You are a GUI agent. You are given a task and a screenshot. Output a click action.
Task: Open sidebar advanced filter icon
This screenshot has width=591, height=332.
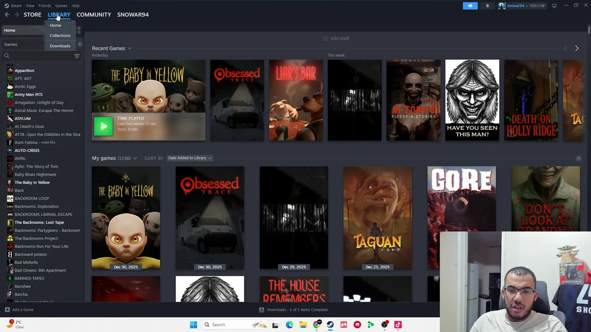(77, 56)
